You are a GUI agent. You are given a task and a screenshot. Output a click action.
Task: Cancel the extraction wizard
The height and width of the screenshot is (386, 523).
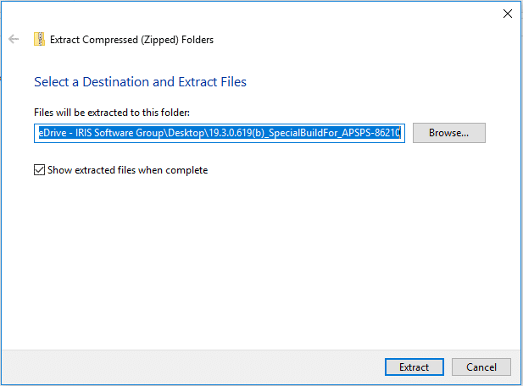coord(481,367)
